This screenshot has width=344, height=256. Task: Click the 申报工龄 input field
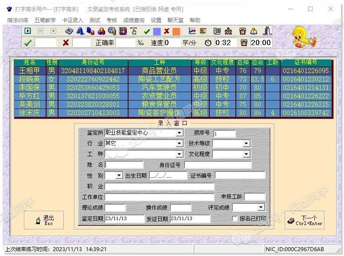(255, 197)
